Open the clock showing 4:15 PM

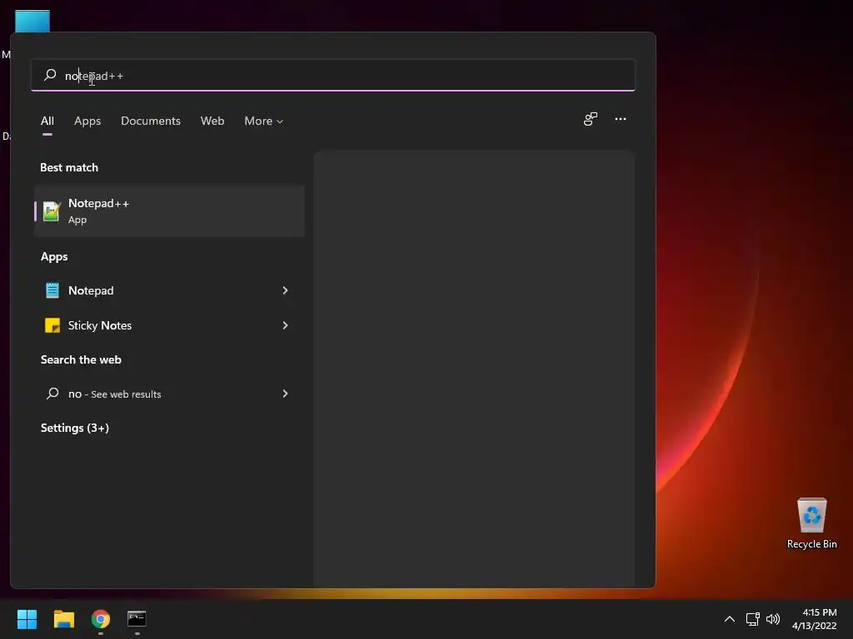[815, 619]
